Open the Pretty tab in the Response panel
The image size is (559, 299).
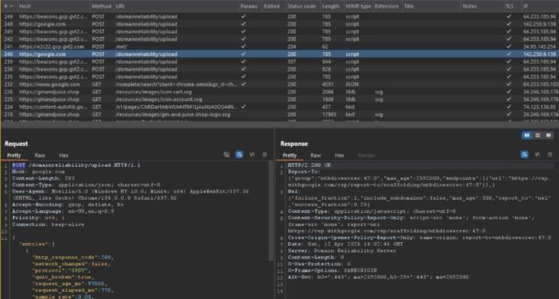[x=290, y=155]
